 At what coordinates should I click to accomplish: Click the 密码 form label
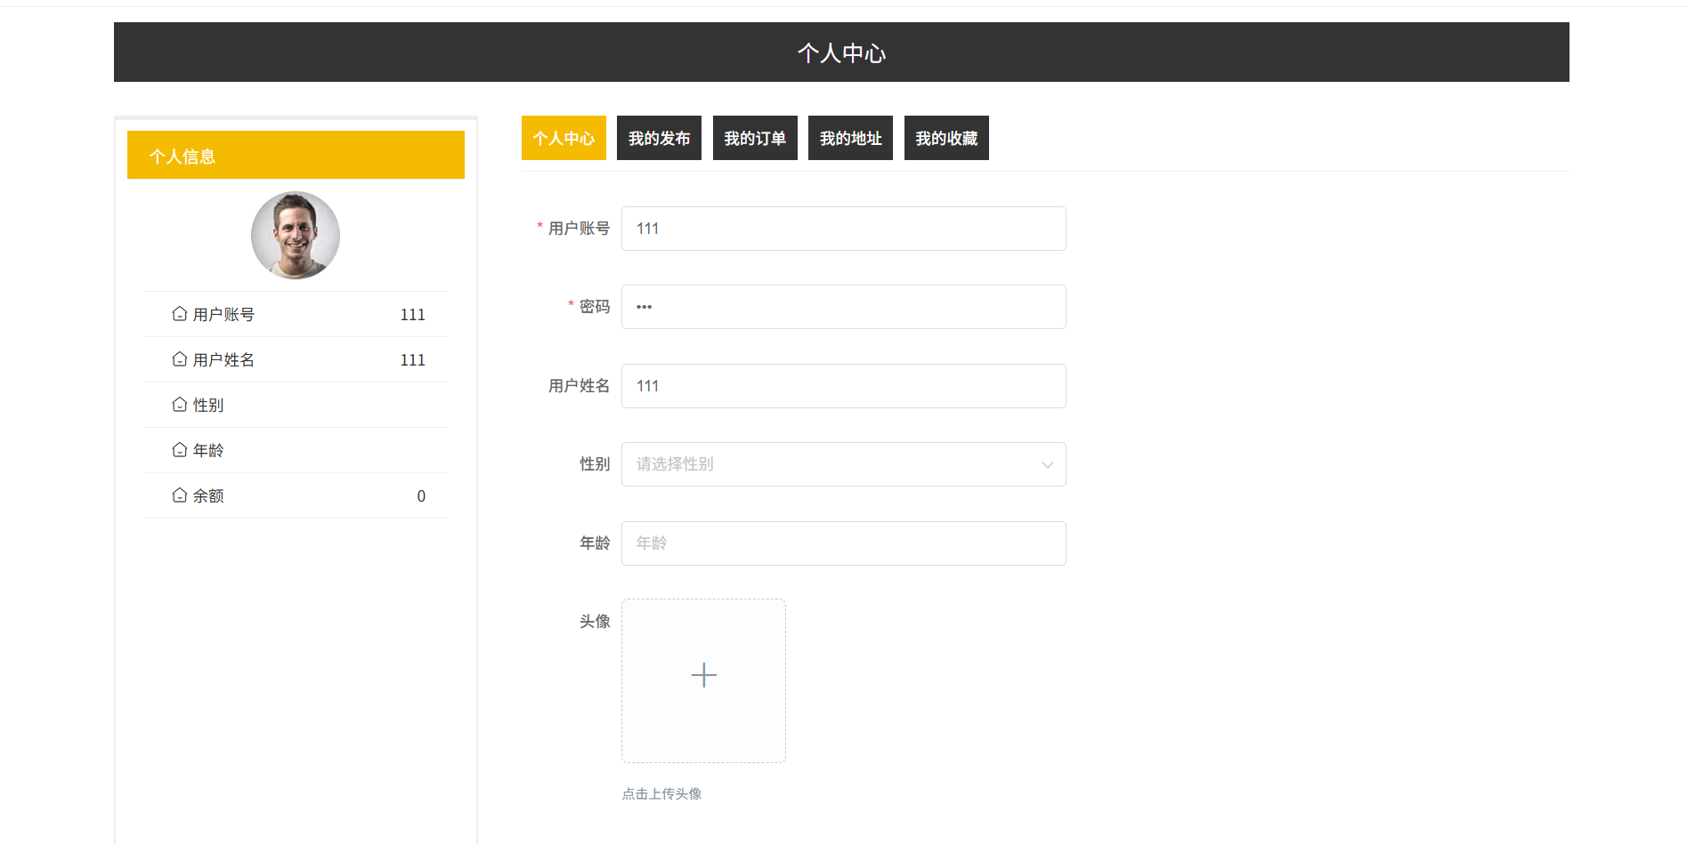pyautogui.click(x=595, y=306)
